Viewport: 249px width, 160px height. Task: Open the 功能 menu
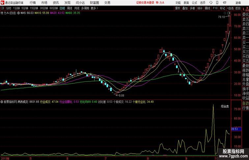click(x=178, y=3)
